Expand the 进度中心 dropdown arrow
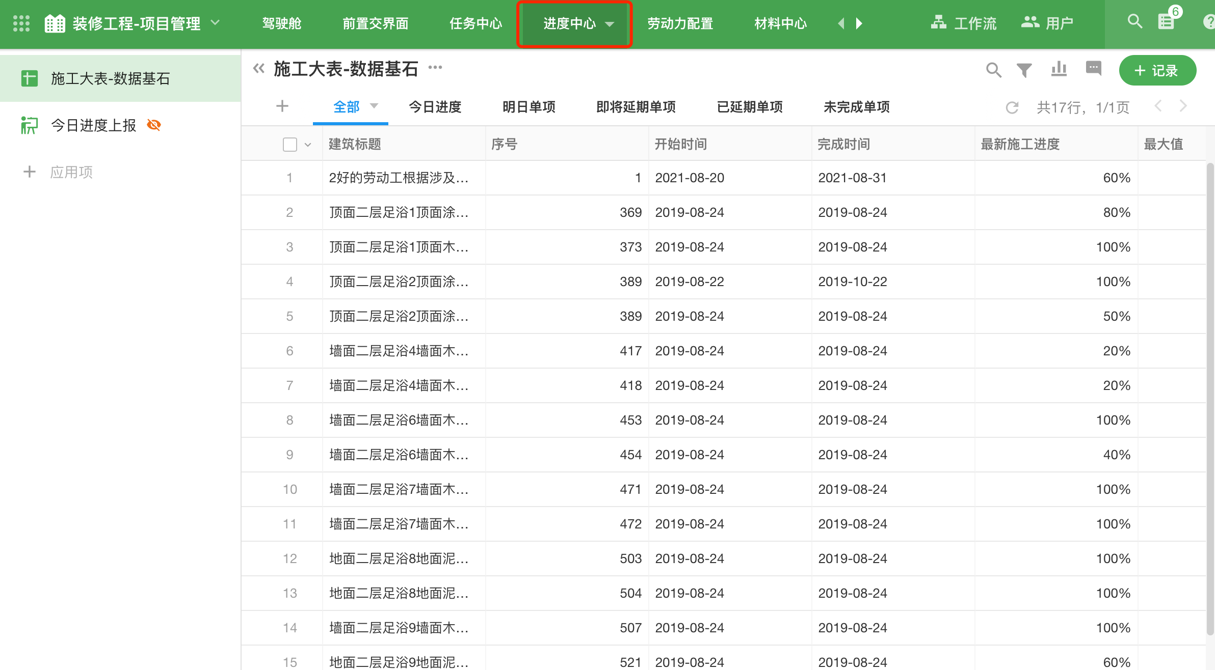Viewport: 1215px width, 670px height. pos(610,24)
